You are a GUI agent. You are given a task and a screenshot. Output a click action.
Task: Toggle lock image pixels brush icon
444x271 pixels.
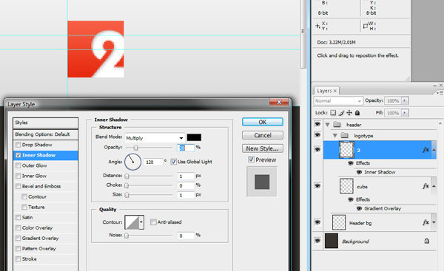click(x=341, y=113)
